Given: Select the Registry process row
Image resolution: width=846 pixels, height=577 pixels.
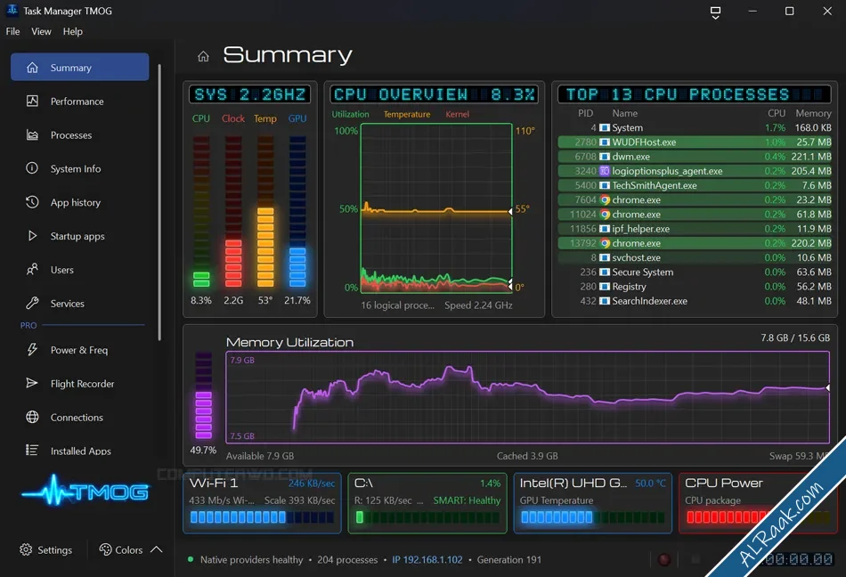Looking at the screenshot, I should (x=695, y=287).
